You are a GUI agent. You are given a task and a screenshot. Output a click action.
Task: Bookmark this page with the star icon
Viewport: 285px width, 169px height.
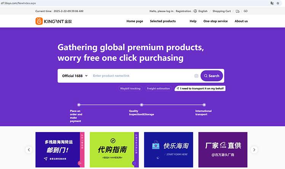click(x=278, y=3)
